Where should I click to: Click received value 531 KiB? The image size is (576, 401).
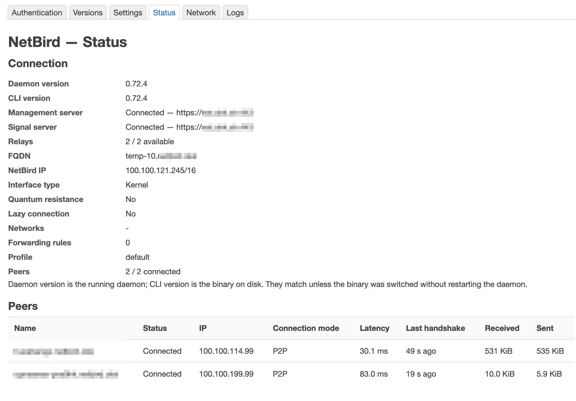(499, 351)
